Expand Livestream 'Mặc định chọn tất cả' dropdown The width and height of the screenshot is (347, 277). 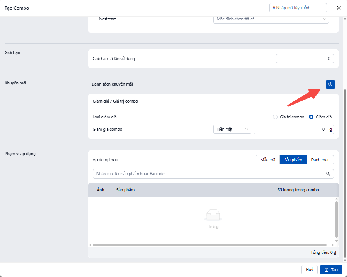tap(271, 19)
